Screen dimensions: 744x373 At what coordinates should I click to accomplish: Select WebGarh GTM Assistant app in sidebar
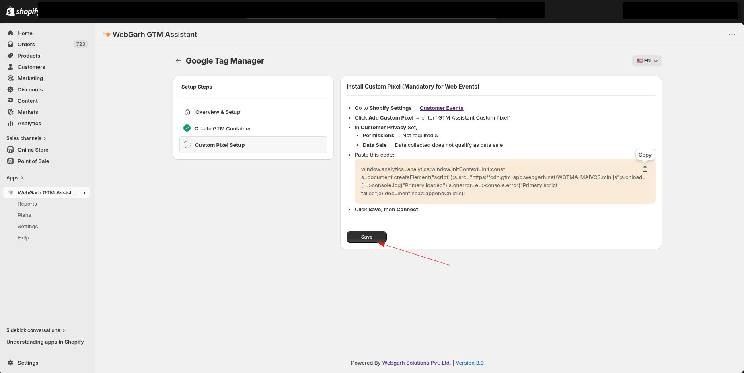tap(47, 192)
